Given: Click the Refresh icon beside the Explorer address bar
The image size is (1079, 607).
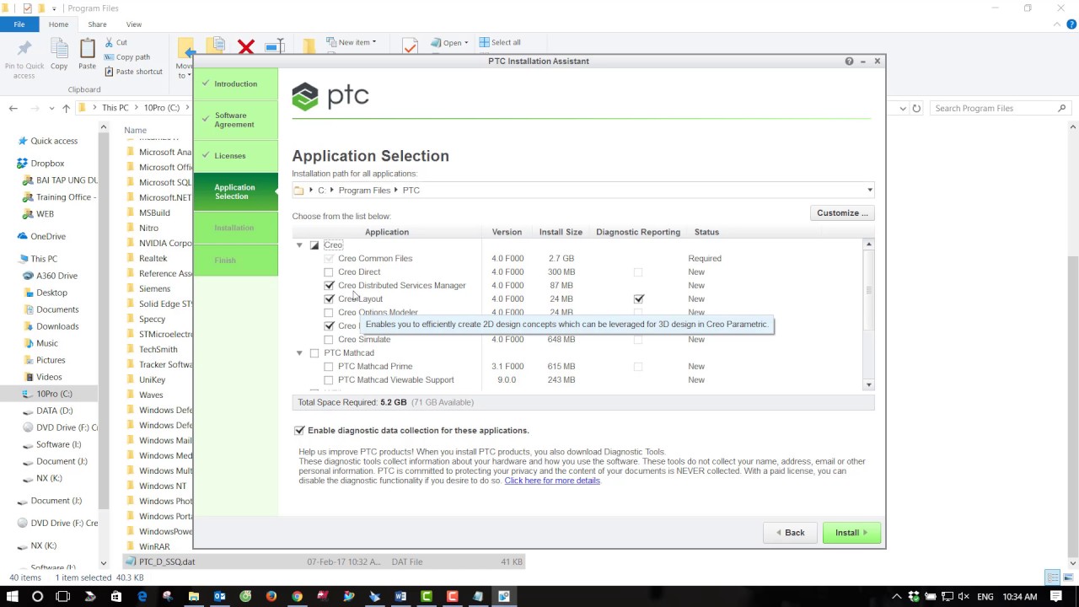Looking at the screenshot, I should 917,108.
